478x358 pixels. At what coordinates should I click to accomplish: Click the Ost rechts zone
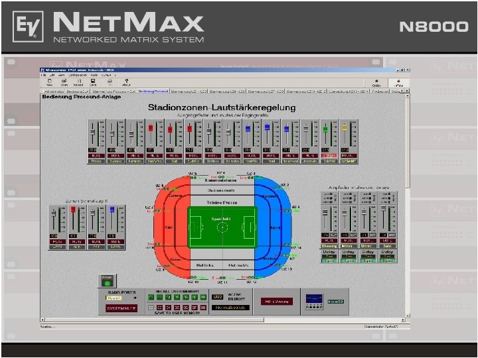tap(238, 265)
